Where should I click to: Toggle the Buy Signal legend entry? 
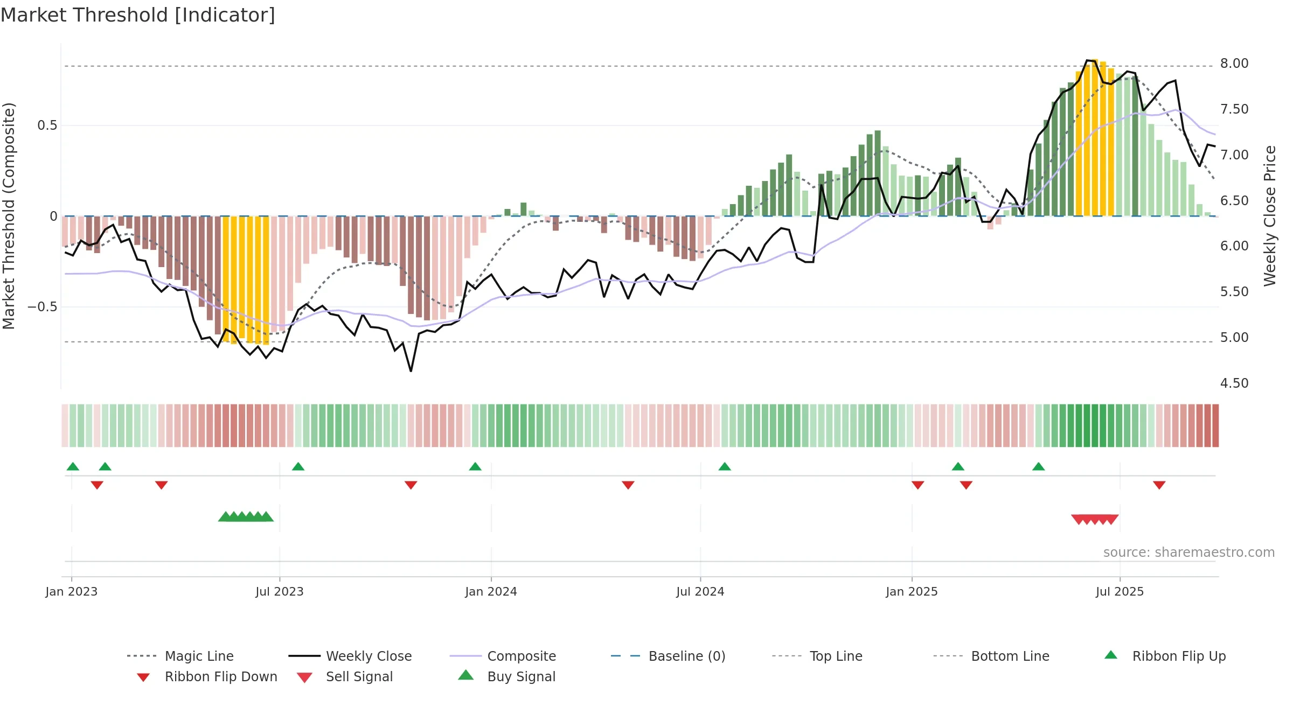pyautogui.click(x=506, y=676)
